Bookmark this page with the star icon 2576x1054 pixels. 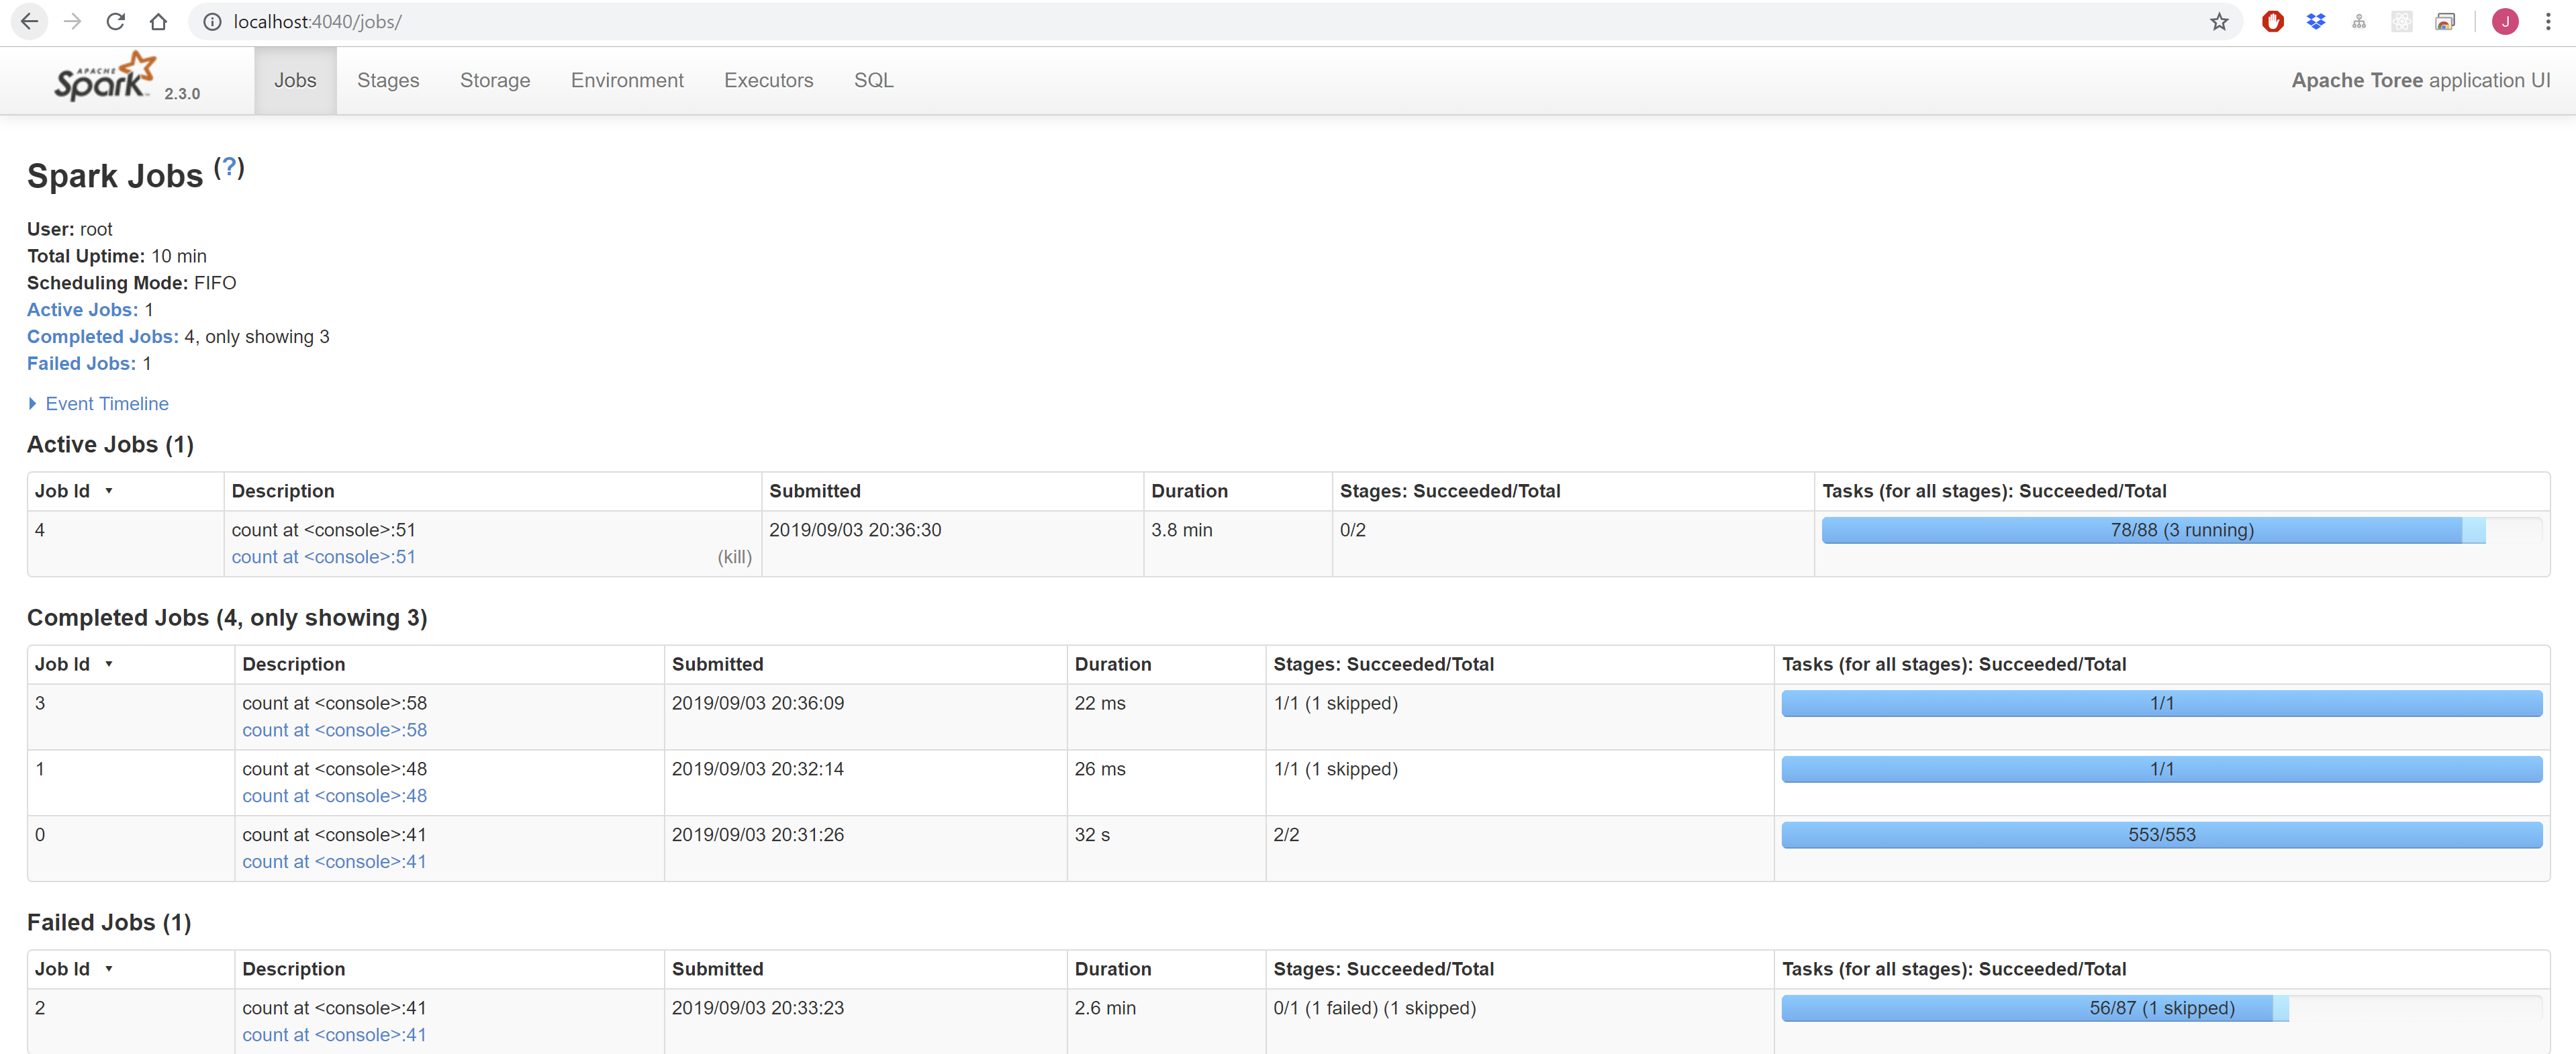point(2219,21)
